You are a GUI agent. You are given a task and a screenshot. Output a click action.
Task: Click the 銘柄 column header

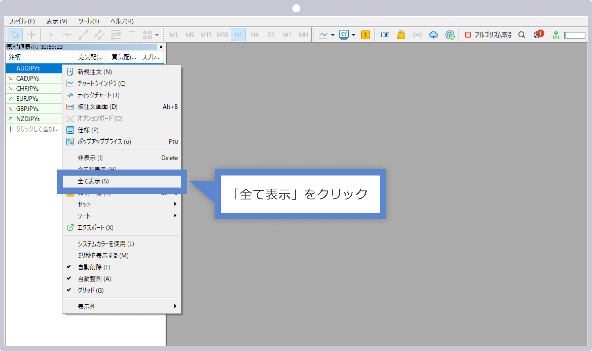click(39, 57)
